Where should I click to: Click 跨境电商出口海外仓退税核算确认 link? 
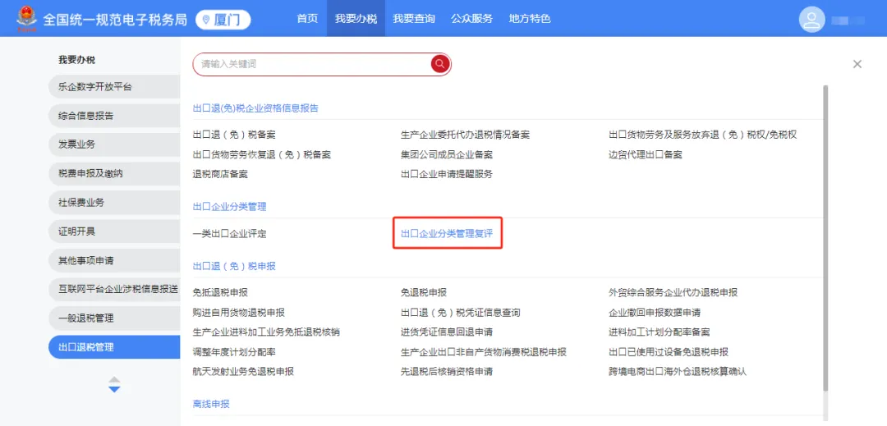(x=677, y=372)
